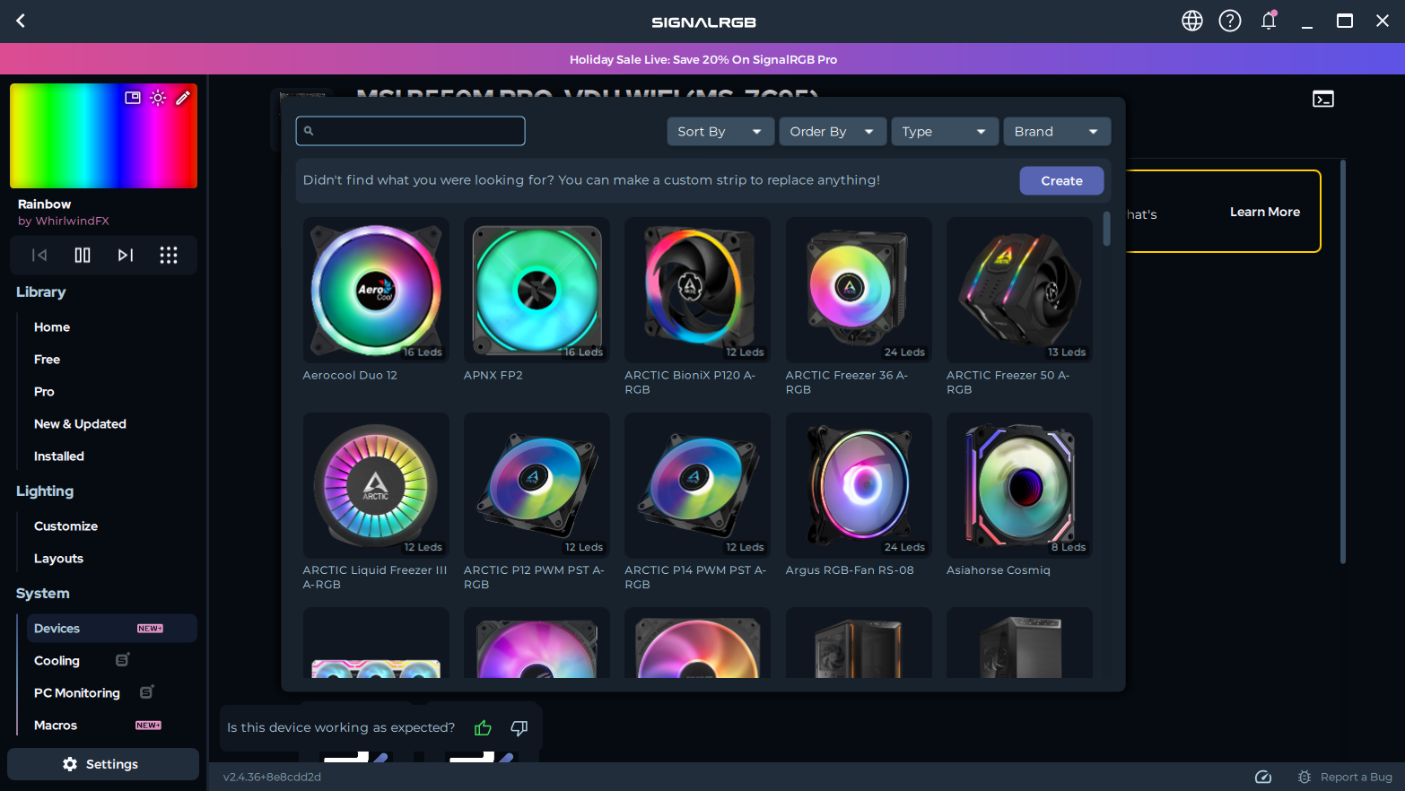1405x791 pixels.
Task: Click the Create custom strip button
Action: 1061,180
